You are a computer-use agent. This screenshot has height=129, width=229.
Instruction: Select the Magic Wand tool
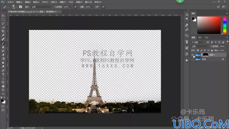click(x=3, y=27)
